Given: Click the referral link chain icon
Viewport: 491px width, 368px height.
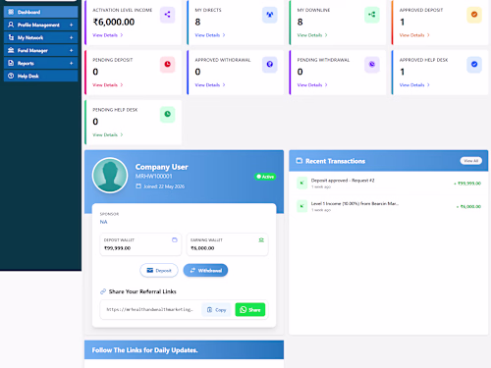Looking at the screenshot, I should [103, 291].
